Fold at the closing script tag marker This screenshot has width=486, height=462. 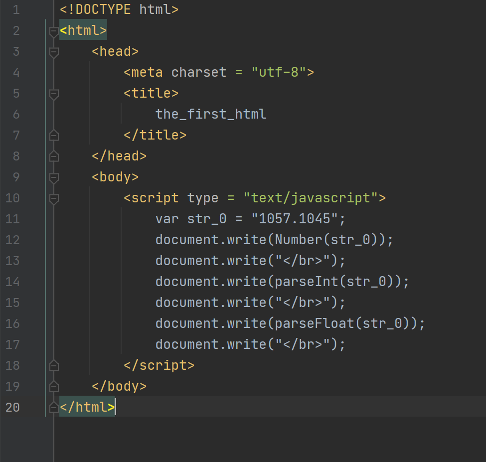54,366
